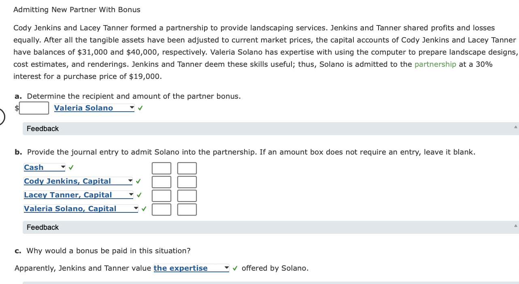Viewport: 519px width, 284px height.
Task: Open the Cody Jenkins, Capital account dropdown
Action: point(78,181)
